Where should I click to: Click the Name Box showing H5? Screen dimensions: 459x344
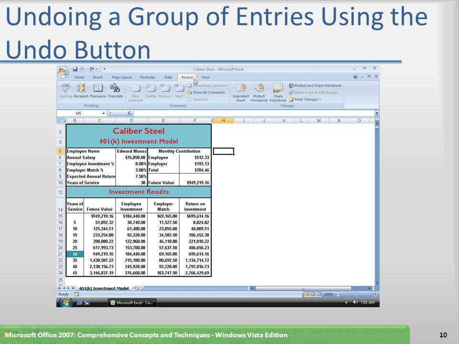pyautogui.click(x=79, y=114)
